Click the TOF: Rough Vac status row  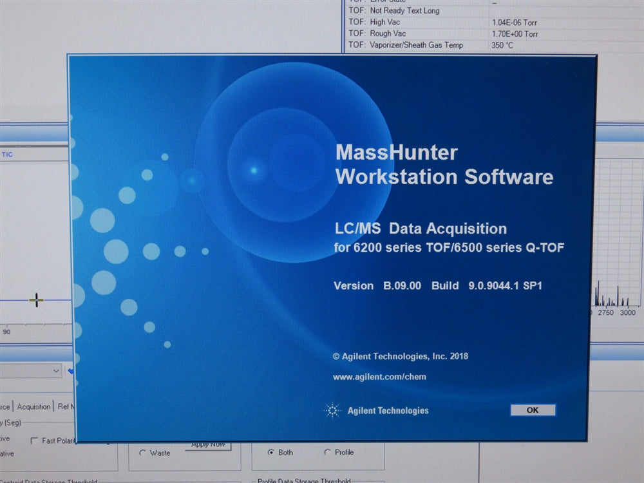pyautogui.click(x=493, y=33)
